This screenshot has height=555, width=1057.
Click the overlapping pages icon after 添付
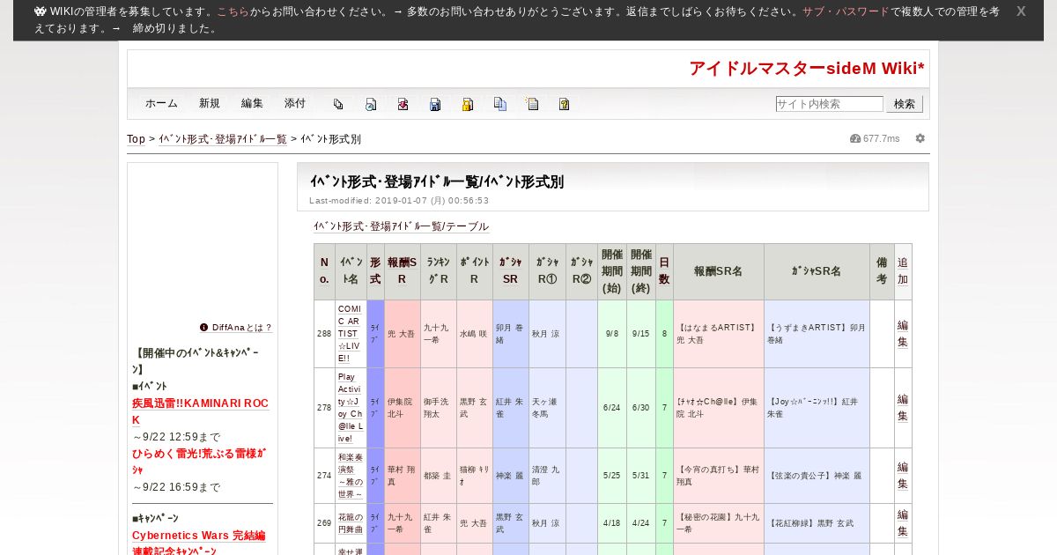click(x=338, y=104)
